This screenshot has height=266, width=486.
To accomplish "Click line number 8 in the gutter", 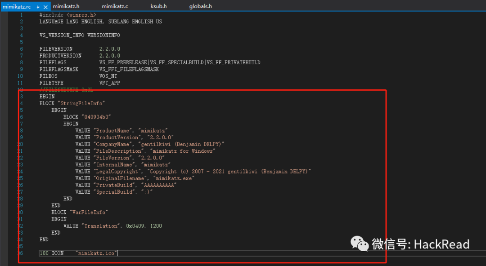I will [22, 62].
